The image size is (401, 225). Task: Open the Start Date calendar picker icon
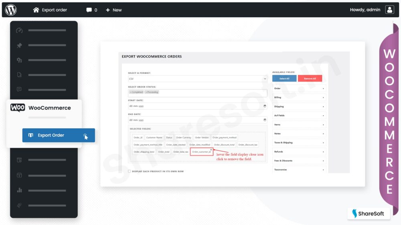265,106
